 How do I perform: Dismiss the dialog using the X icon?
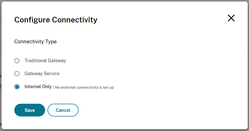click(231, 18)
